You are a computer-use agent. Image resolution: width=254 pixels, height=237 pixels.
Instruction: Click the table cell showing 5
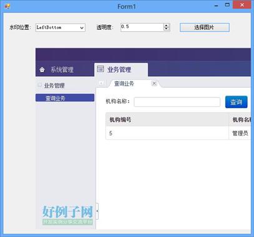coord(167,133)
